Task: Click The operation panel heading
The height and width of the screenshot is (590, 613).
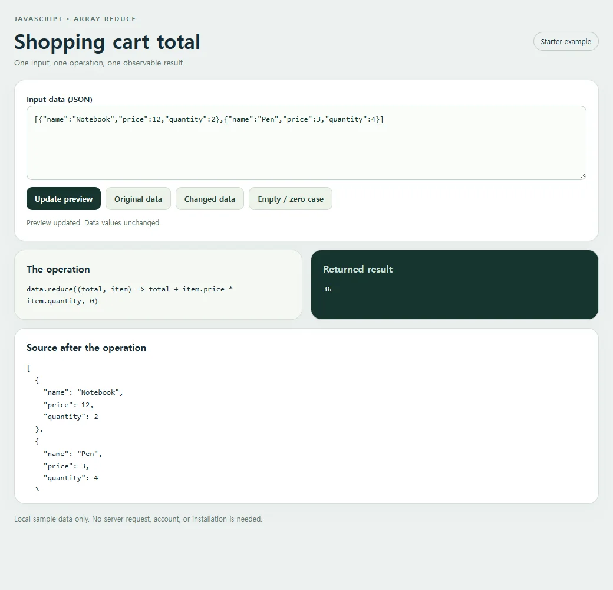Action: tap(58, 269)
